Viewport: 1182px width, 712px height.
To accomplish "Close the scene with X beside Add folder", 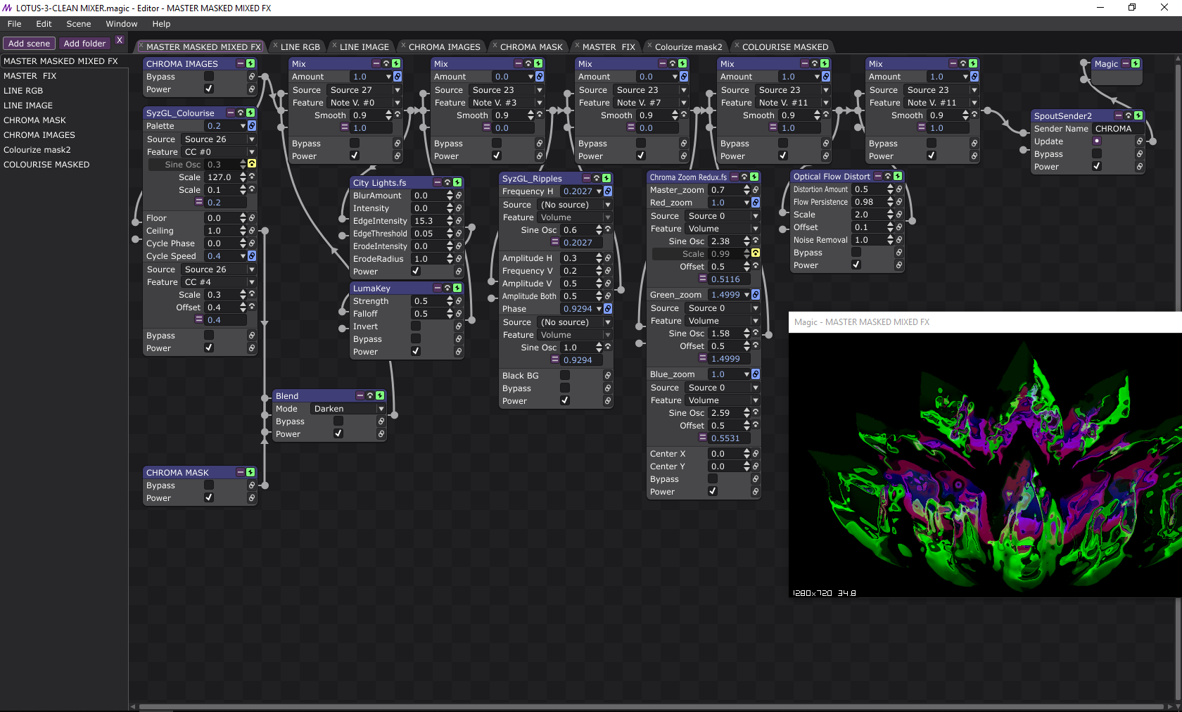I will (x=120, y=40).
